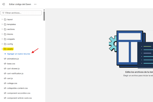Open the cart-notification.js file
The height and width of the screenshot is (102, 153).
point(15,73)
